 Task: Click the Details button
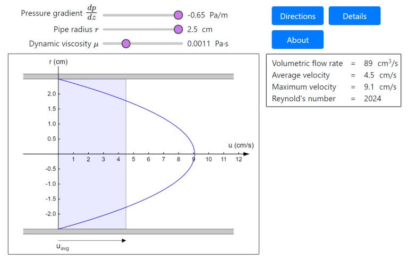click(354, 16)
